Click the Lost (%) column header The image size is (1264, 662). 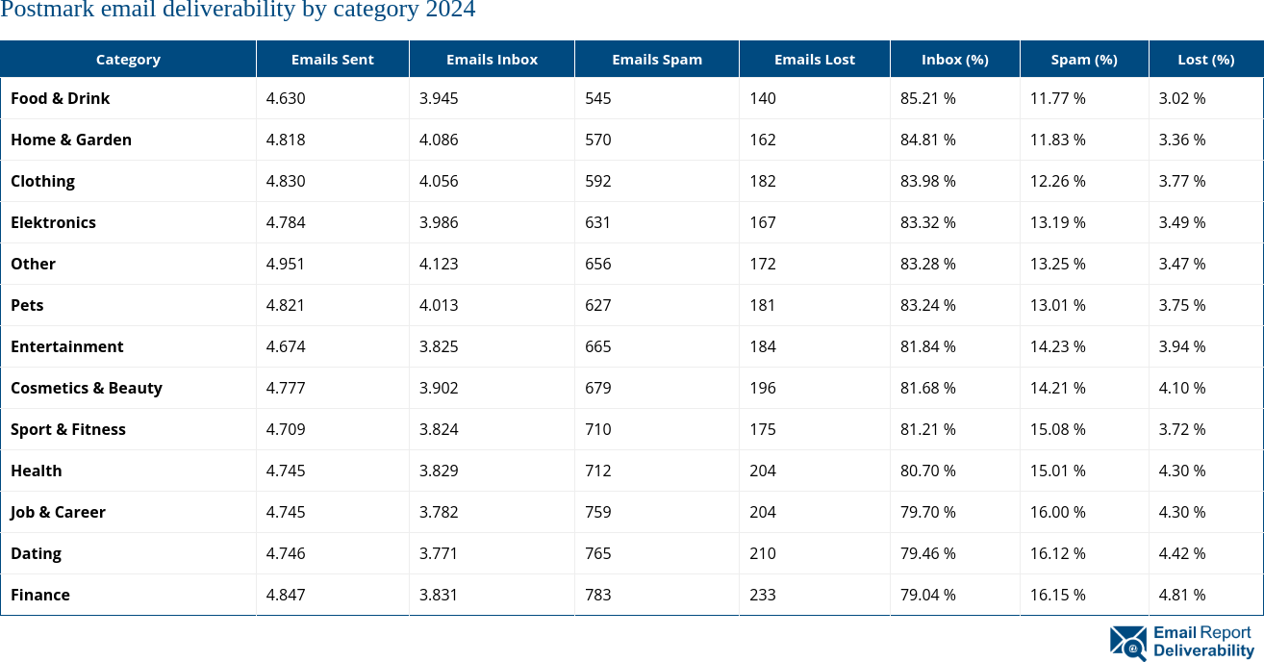point(1205,59)
